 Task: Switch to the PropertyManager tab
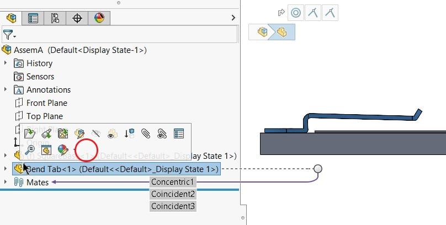[x=33, y=18]
